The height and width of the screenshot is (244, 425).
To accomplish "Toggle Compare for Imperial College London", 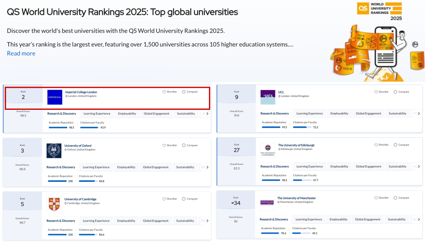I will point(184,92).
